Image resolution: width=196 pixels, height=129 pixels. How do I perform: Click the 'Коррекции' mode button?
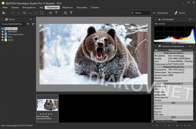click(160, 13)
